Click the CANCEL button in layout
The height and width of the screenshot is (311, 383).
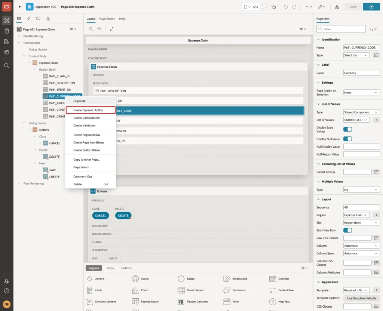(100, 216)
